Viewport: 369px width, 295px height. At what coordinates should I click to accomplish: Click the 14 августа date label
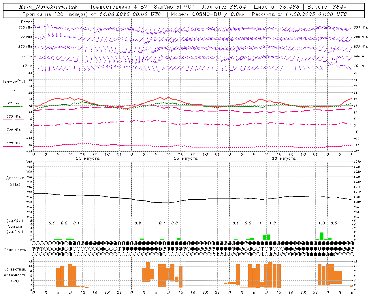click(x=88, y=158)
